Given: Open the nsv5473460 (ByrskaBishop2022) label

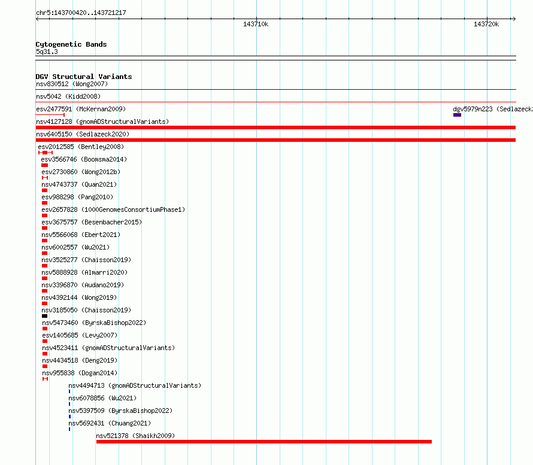Looking at the screenshot, I should 94,323.
